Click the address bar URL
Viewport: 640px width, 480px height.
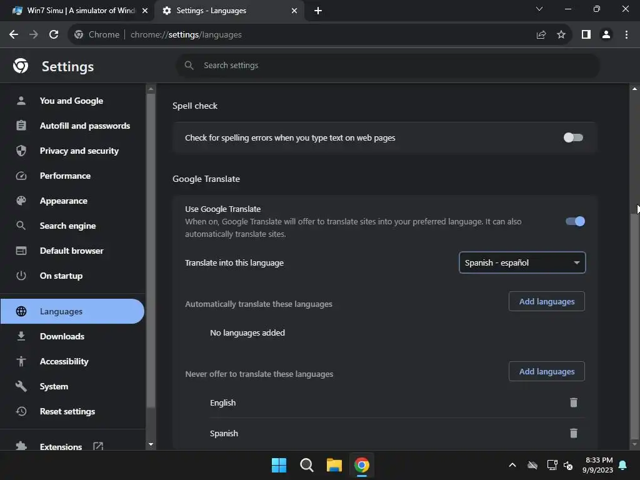[186, 35]
